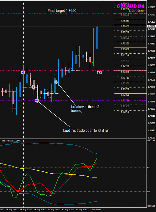This screenshot has height=212, width=156.
Task: Select the '30 Aug 20:00' time label
Action: coord(68,210)
